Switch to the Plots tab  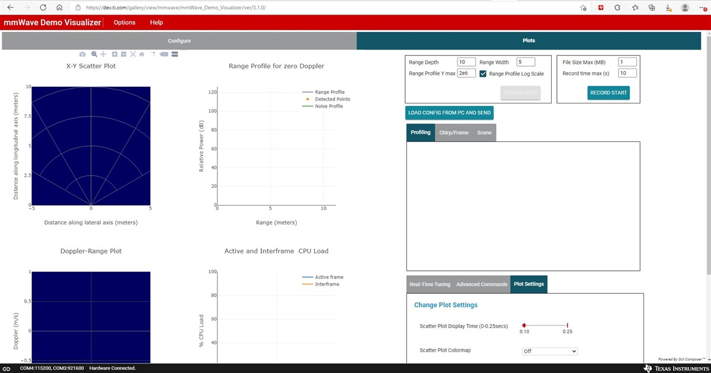(529, 41)
